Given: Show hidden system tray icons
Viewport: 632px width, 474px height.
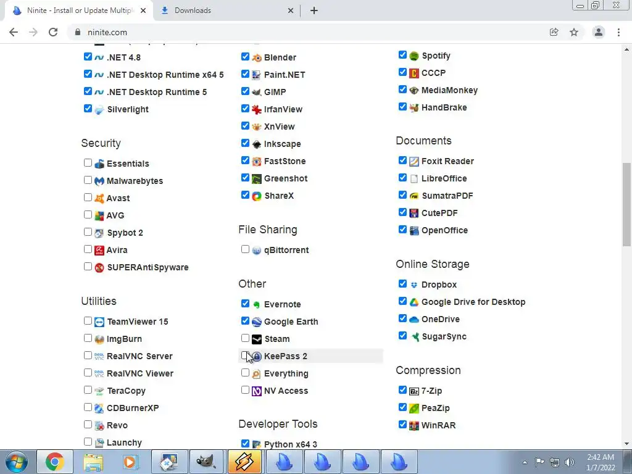Looking at the screenshot, I should [525, 463].
